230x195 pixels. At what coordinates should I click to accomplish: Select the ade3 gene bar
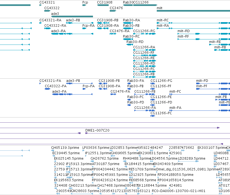coord(72,16)
